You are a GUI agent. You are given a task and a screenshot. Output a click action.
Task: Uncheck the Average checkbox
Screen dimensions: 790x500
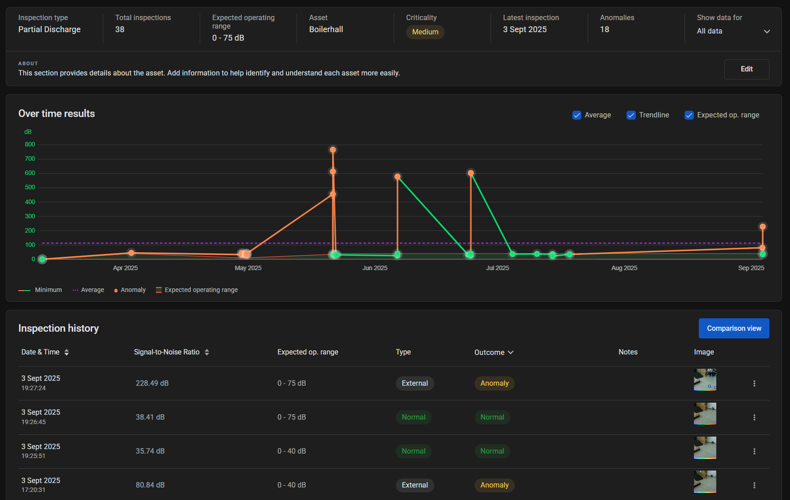[577, 115]
